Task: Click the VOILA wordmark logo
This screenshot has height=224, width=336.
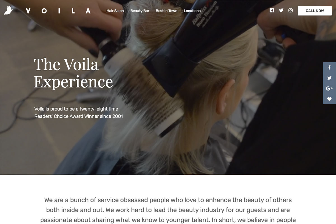Action: pos(58,11)
